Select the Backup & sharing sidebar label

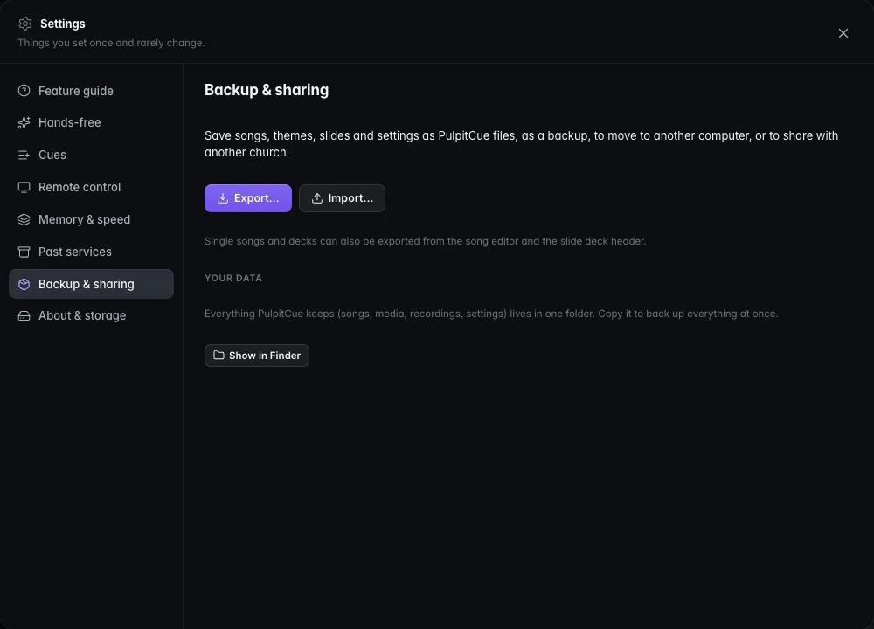[x=87, y=284]
